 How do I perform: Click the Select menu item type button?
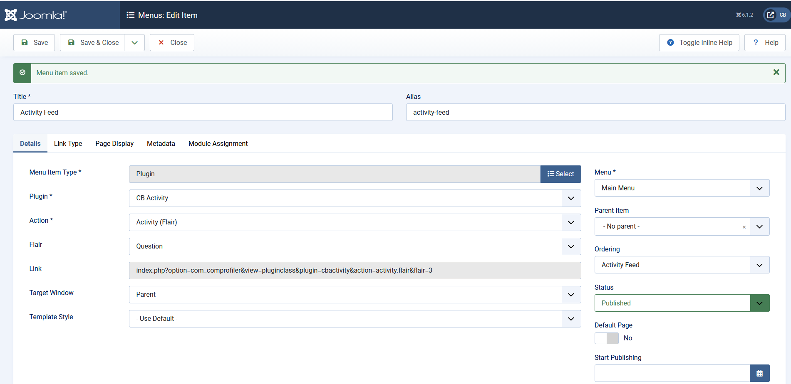point(560,174)
